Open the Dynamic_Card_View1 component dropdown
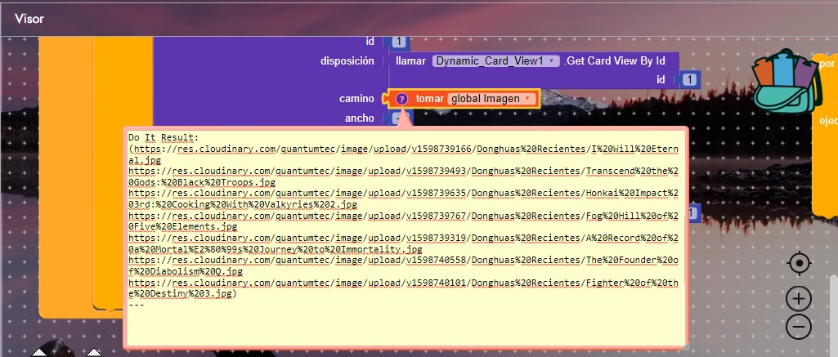 (x=496, y=60)
